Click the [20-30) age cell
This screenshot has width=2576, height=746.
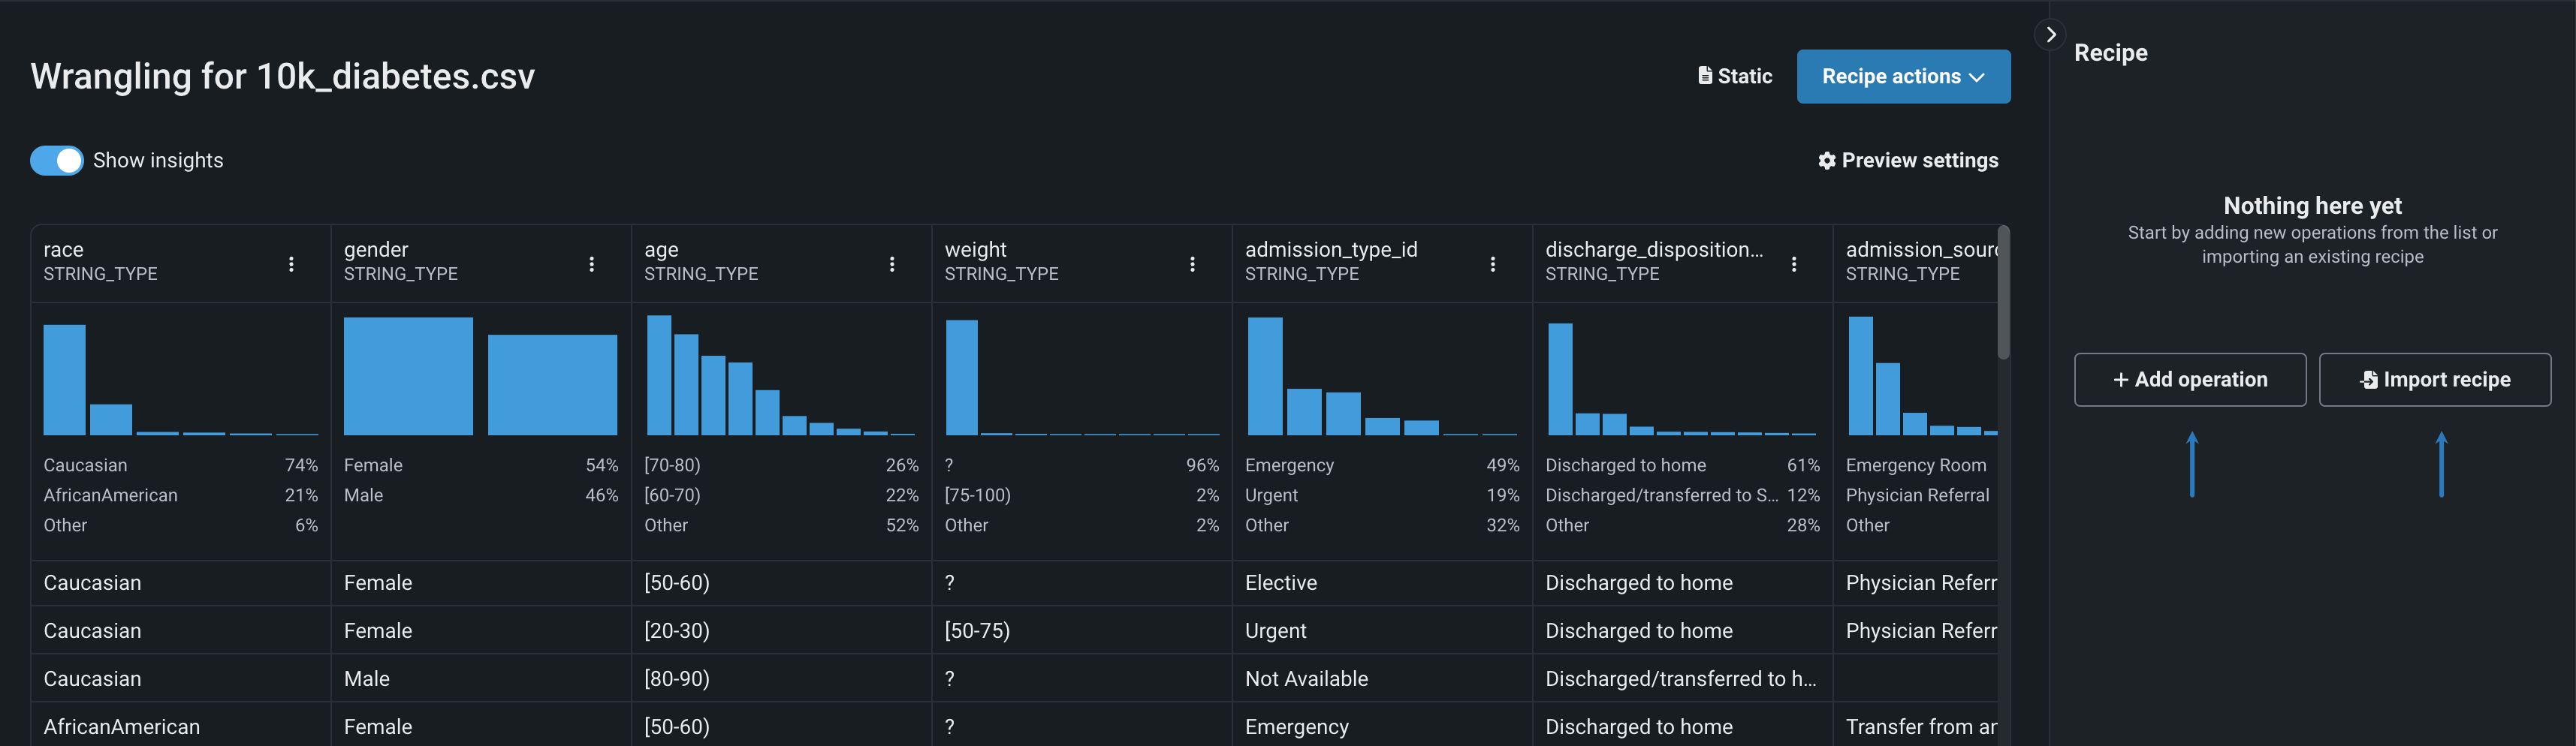tap(677, 631)
